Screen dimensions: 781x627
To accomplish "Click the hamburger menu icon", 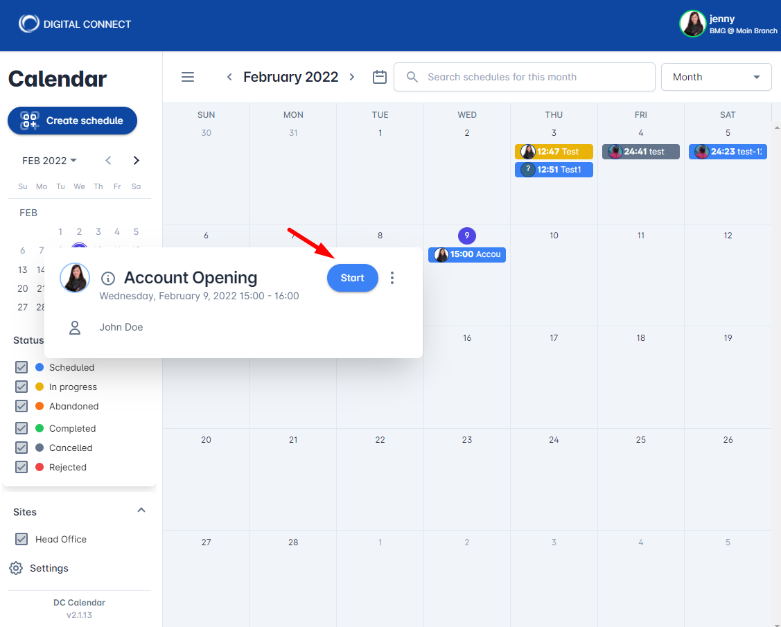I will (x=188, y=77).
